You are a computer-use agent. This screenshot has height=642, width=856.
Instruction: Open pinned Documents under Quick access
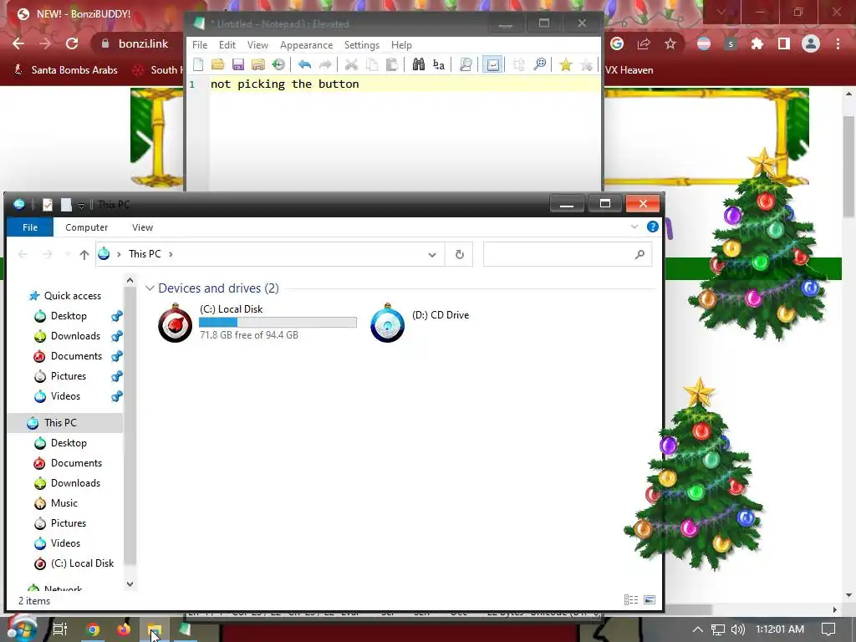(x=76, y=356)
